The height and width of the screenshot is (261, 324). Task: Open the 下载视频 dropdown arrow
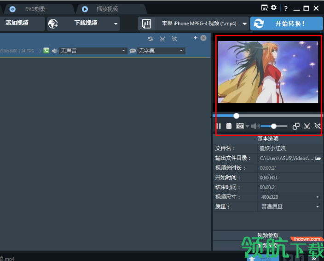point(116,24)
